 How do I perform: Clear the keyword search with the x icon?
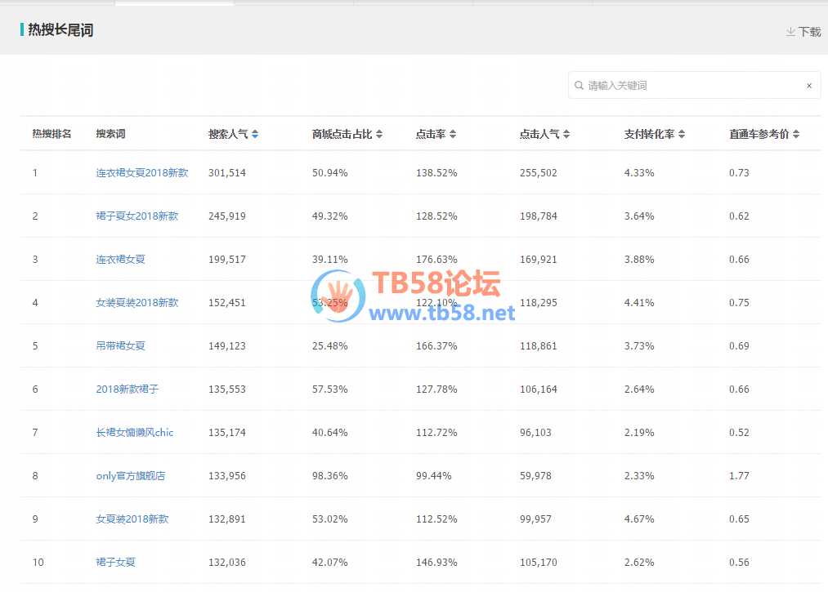tap(808, 86)
